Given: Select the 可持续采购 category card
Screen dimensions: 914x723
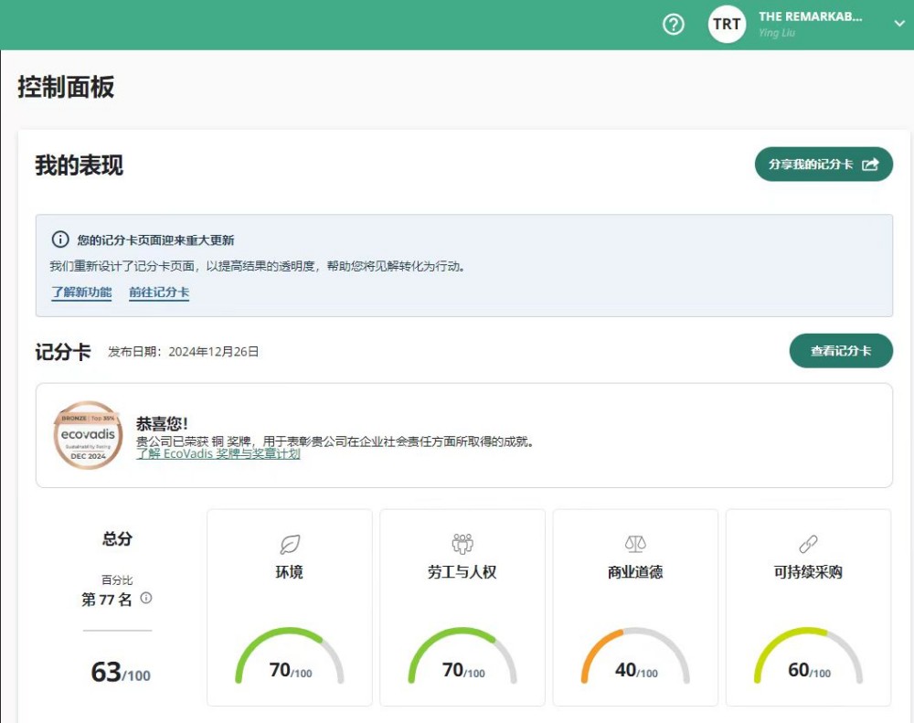Looking at the screenshot, I should coord(808,608).
